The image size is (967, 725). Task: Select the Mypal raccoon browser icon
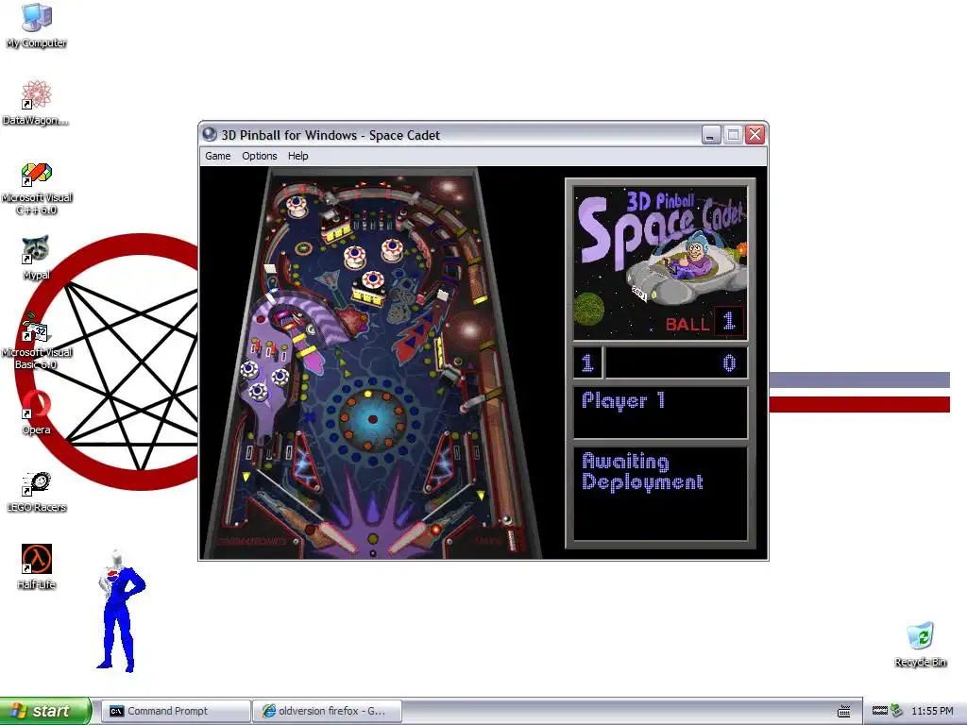[x=36, y=258]
